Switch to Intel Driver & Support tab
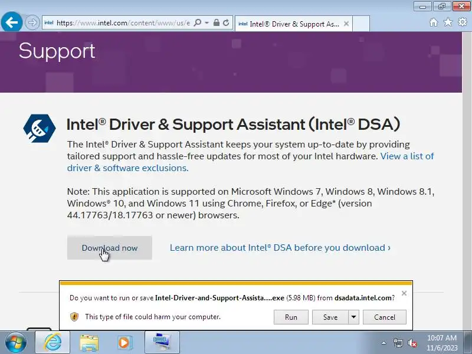The width and height of the screenshot is (472, 354). coord(293,24)
